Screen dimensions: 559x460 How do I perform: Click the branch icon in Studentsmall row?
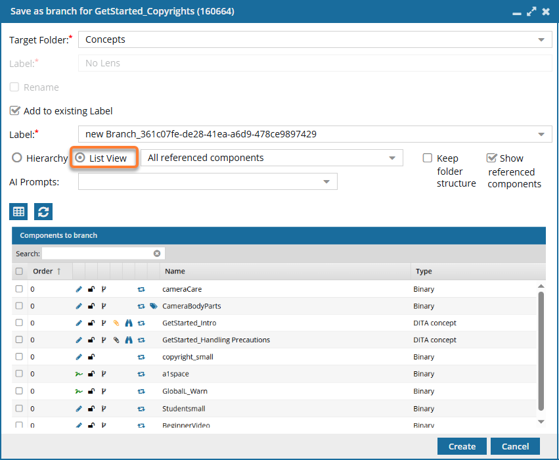point(104,409)
